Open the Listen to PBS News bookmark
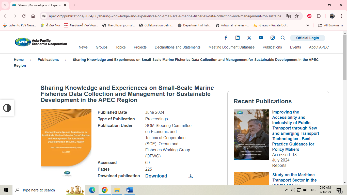347x195 pixels. click(20, 25)
